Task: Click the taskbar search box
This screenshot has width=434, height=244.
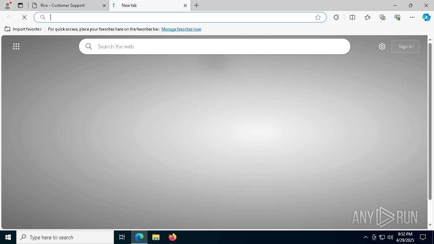Action: point(65,237)
